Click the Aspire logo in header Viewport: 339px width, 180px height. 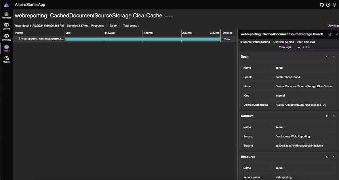pyautogui.click(x=6, y=5)
